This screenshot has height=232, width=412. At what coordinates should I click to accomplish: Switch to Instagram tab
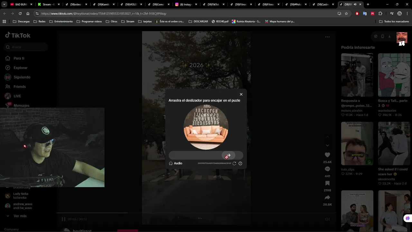click(x=185, y=5)
